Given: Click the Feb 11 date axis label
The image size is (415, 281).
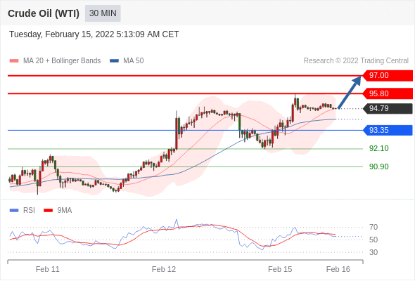Looking at the screenshot, I should coord(48,269).
